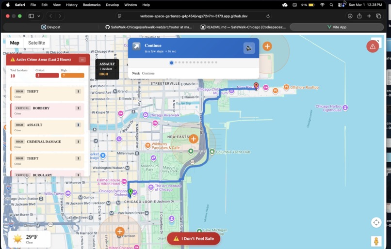Click Next: Continue step text

[x=144, y=73]
